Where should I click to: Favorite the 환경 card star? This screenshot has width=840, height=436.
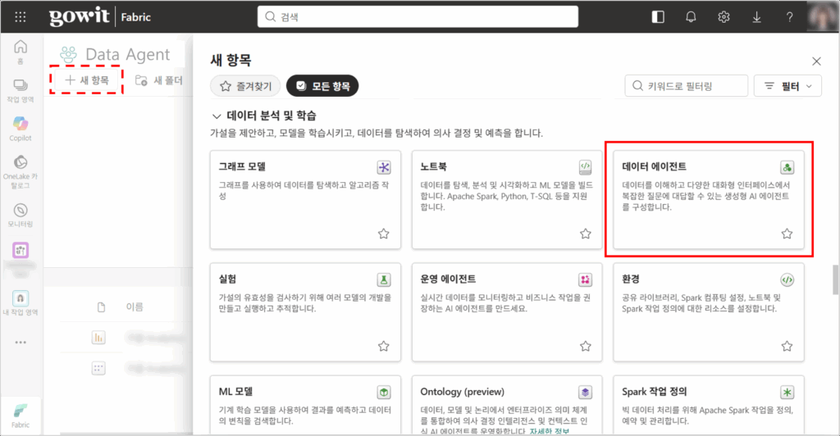tap(787, 346)
